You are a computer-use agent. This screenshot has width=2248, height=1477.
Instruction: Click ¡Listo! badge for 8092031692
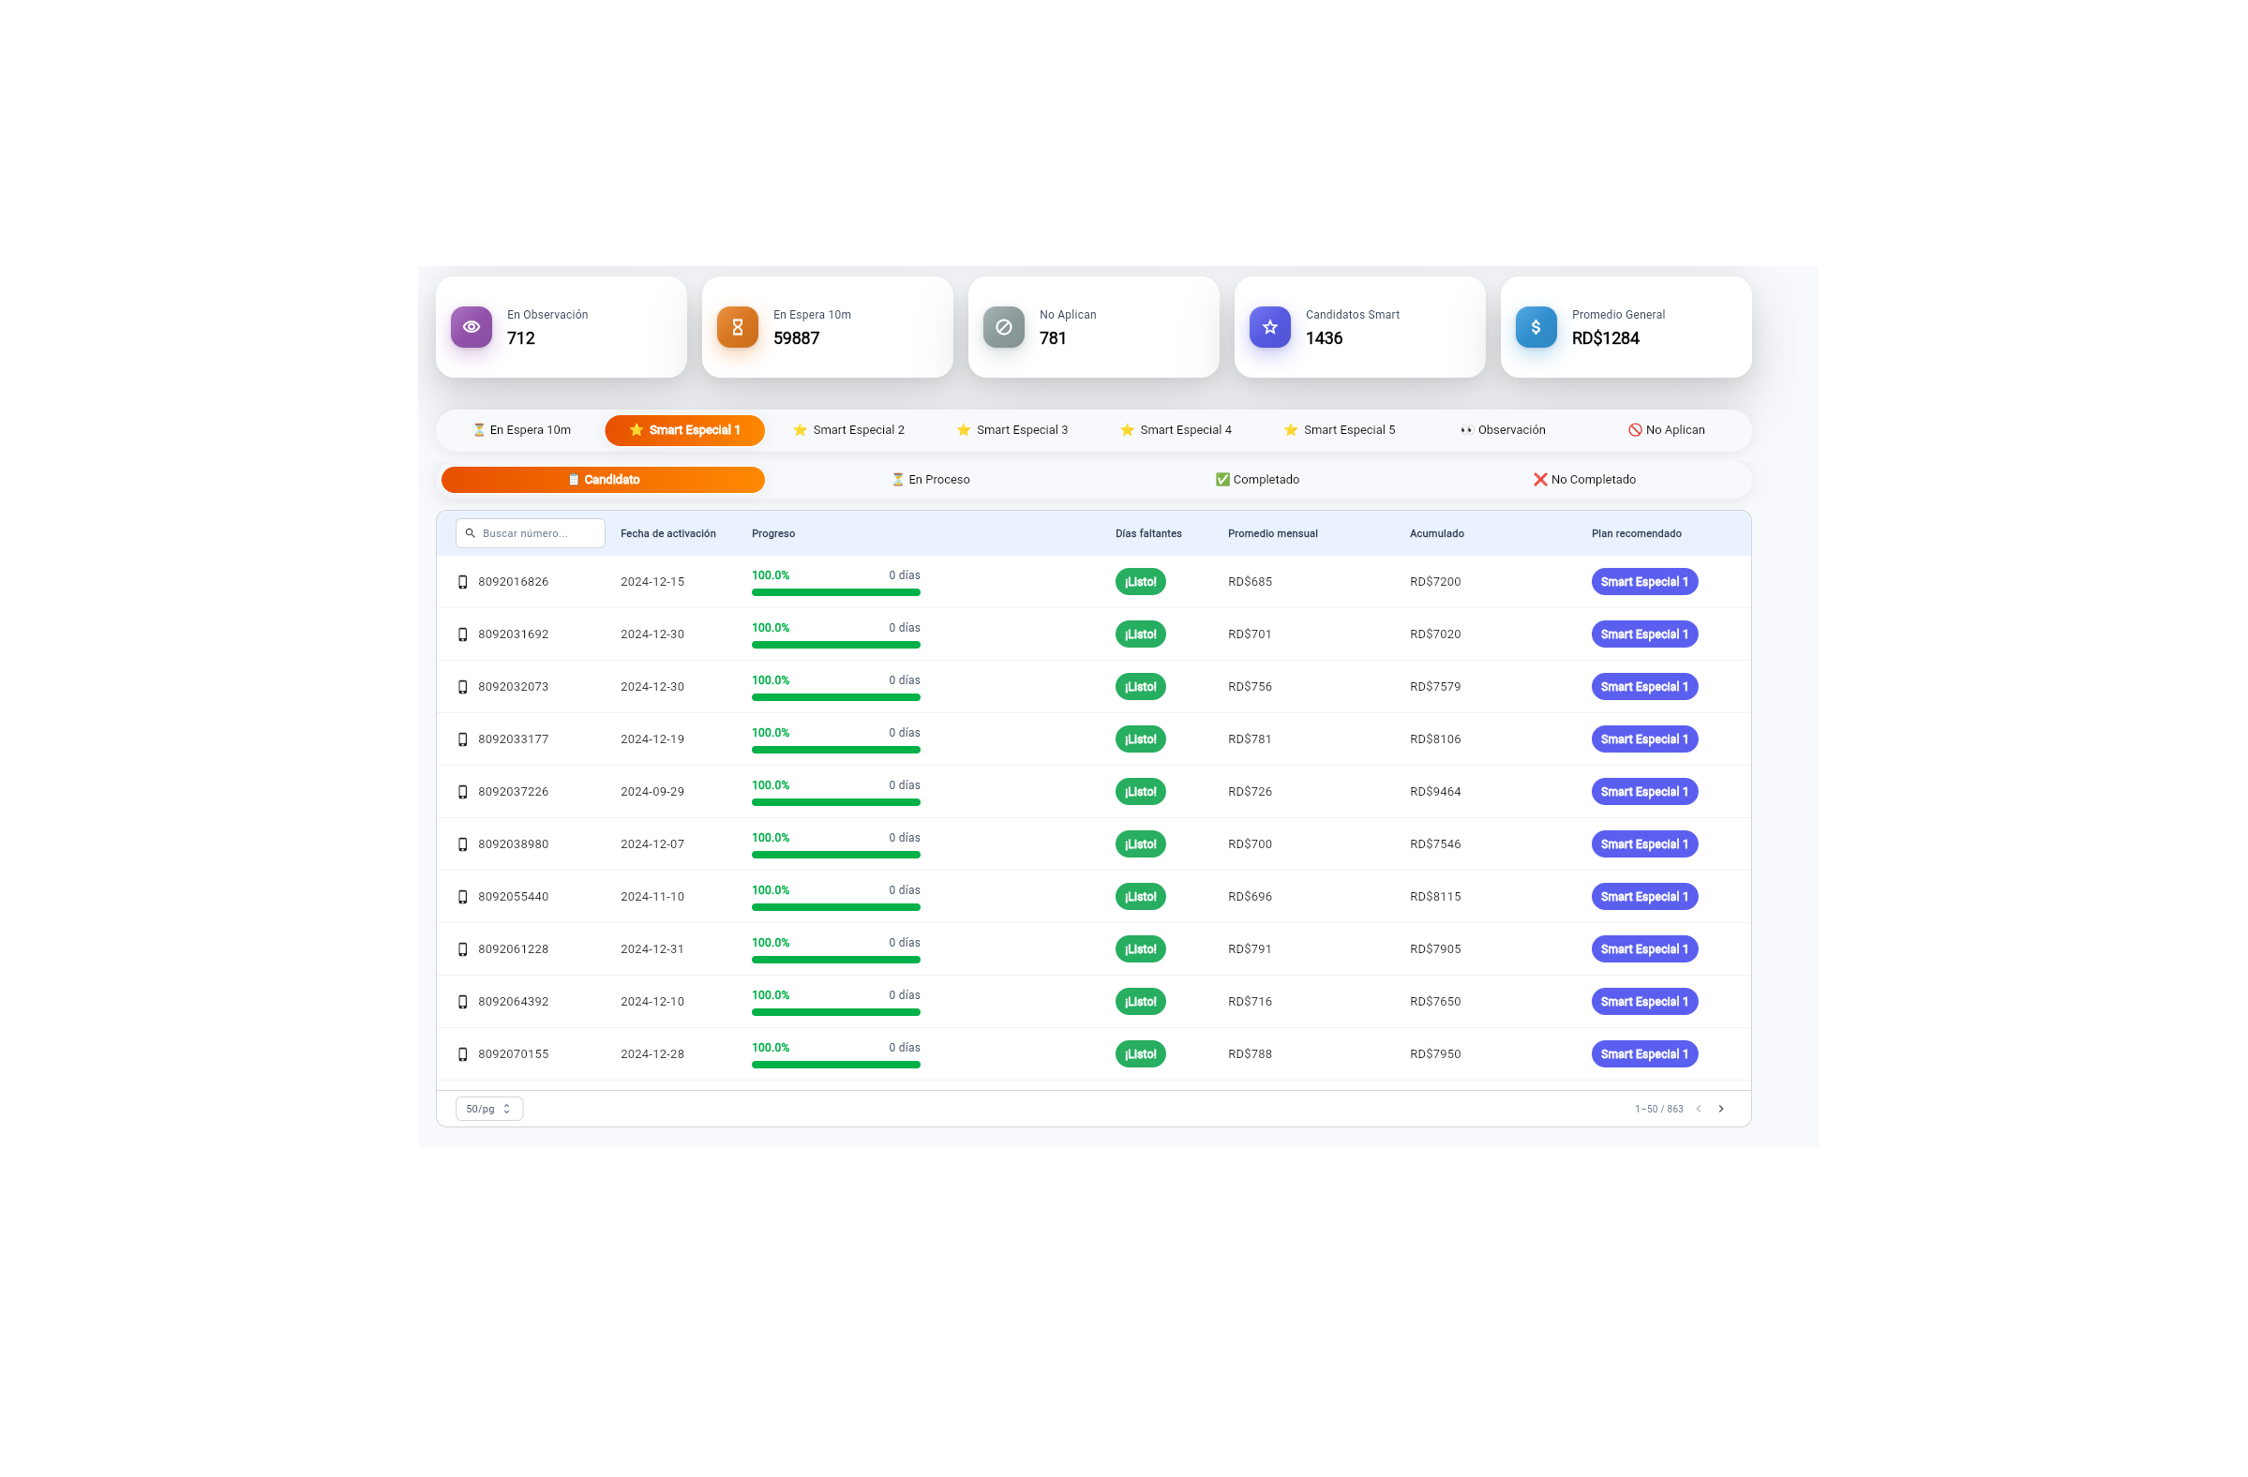point(1140,634)
